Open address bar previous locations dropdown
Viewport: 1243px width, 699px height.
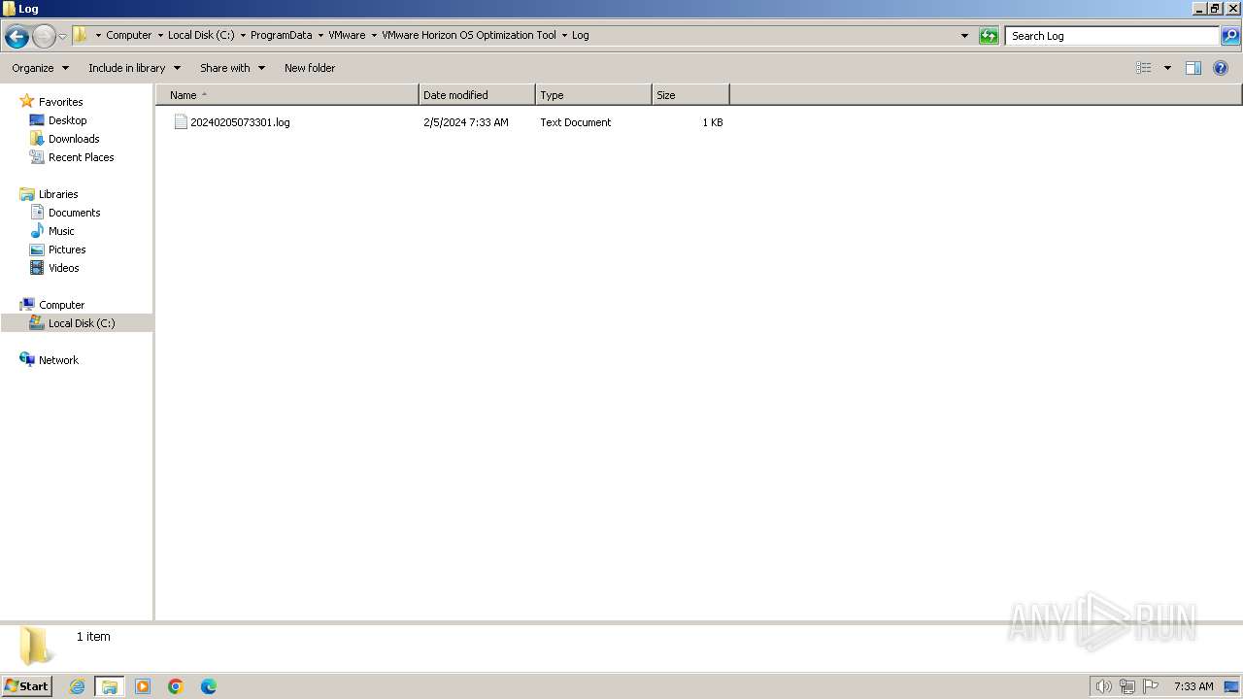pyautogui.click(x=964, y=36)
